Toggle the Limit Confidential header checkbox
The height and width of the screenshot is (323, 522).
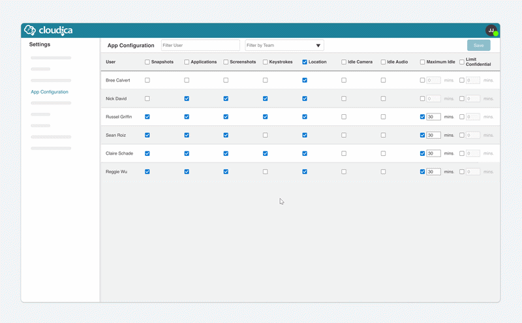click(x=462, y=62)
